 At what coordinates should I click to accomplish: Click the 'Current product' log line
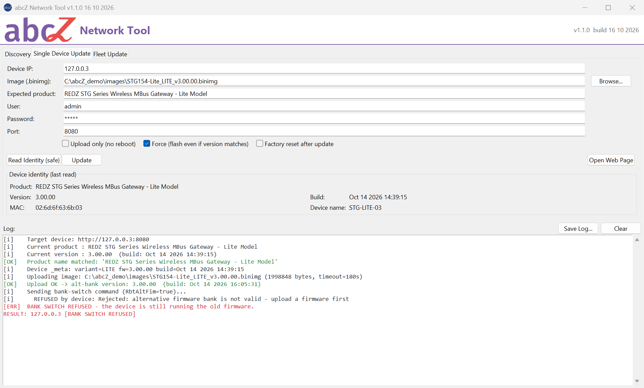click(130, 247)
